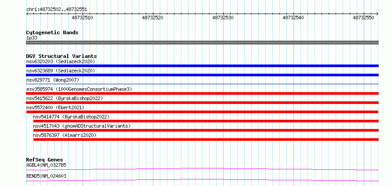Click the nsv5876397 (Almarri2020) variant label
The image size is (391, 186).
tap(65, 135)
